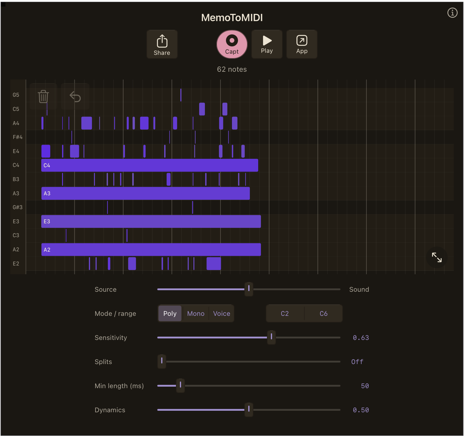This screenshot has height=443, width=464.
Task: Select the long E3 note bar
Action: [x=151, y=221]
